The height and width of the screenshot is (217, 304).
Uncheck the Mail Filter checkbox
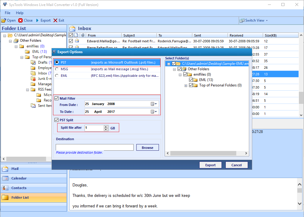coord(56,98)
